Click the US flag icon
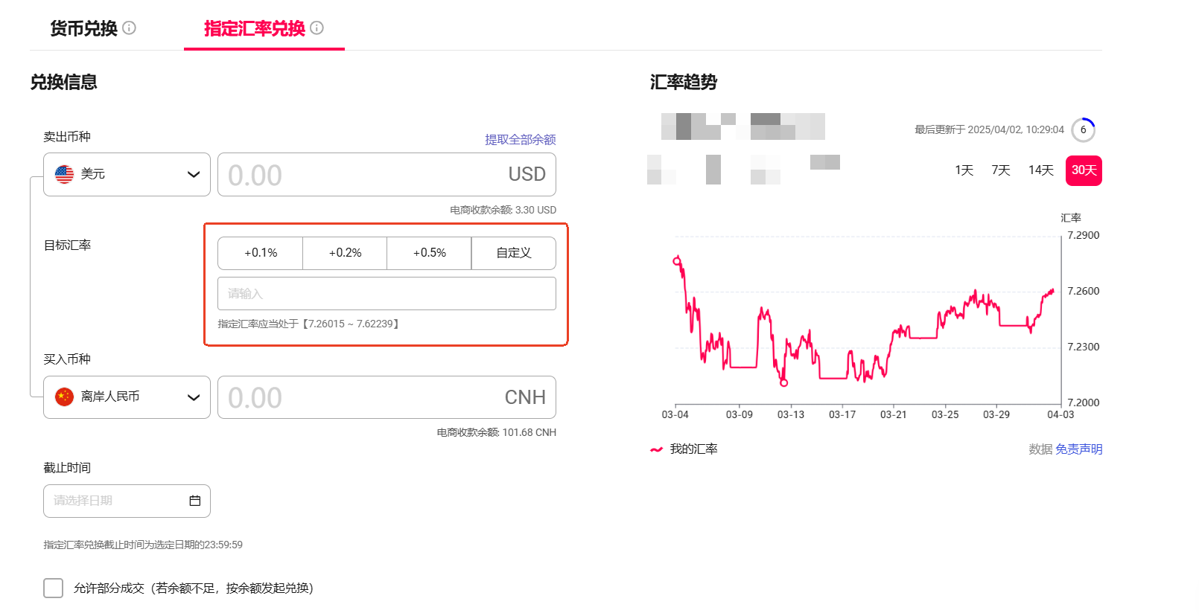The image size is (1199, 616). pyautogui.click(x=65, y=174)
